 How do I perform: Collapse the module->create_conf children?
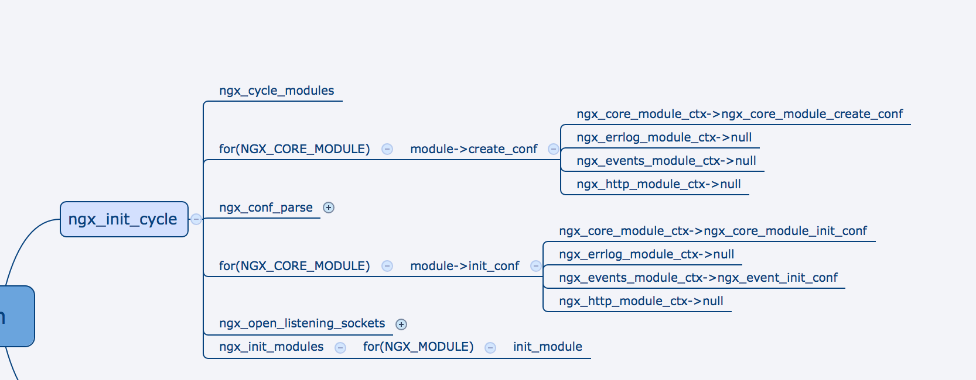point(553,149)
